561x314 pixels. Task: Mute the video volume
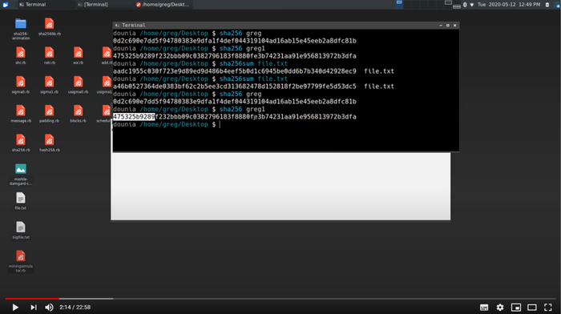(x=49, y=308)
